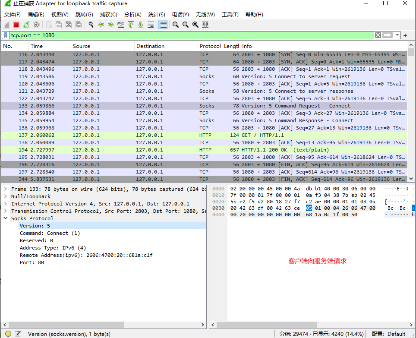Collapse the Socks Protocol section
Viewport: 416px width, 338px height.
[x=6, y=218]
